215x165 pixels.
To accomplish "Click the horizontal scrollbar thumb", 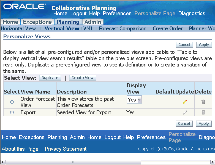I will click(x=73, y=162).
